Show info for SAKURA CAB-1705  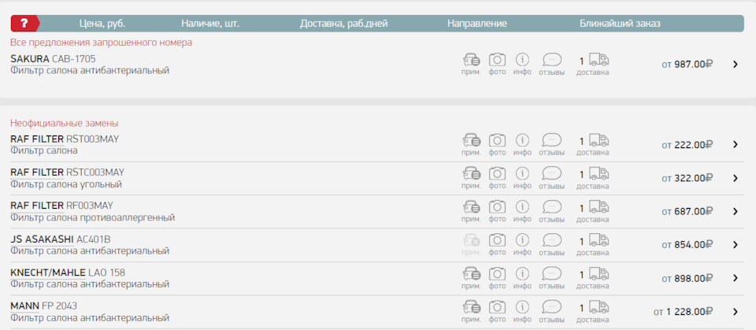pyautogui.click(x=522, y=60)
